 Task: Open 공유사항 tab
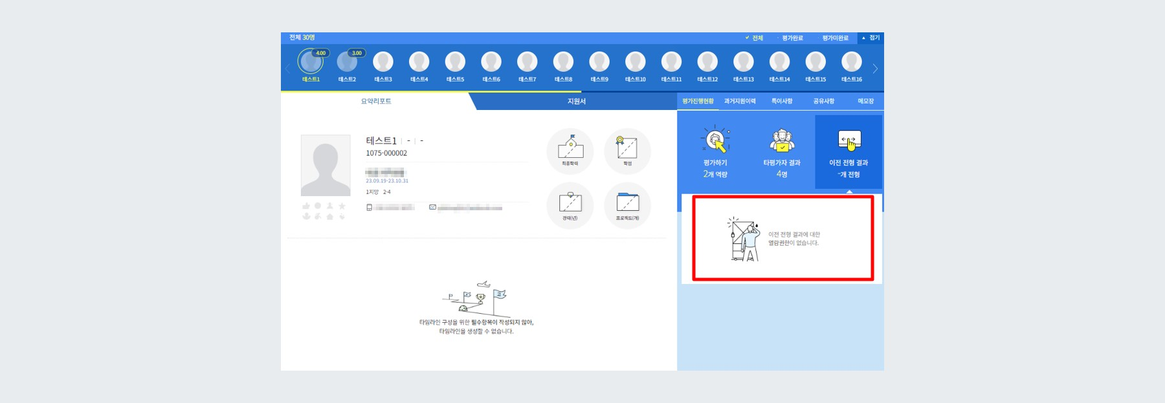coord(824,101)
